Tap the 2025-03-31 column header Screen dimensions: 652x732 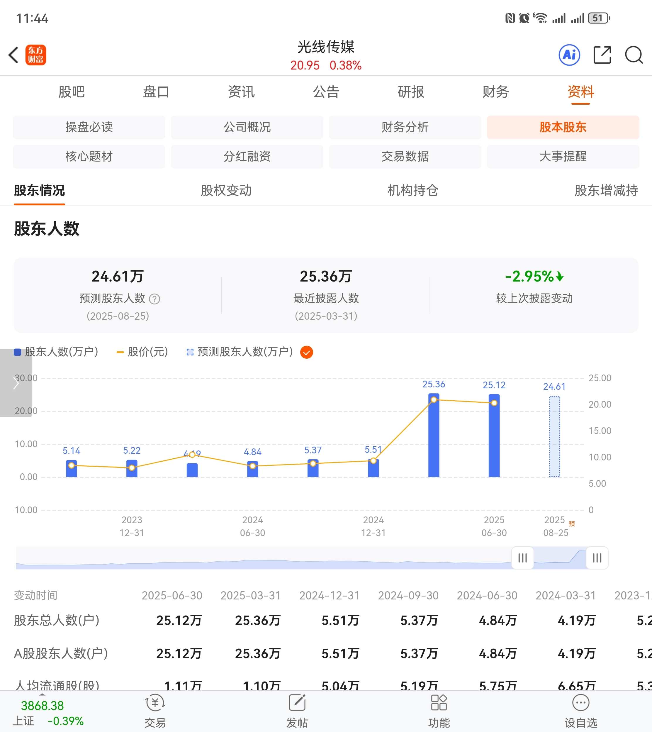(250, 596)
